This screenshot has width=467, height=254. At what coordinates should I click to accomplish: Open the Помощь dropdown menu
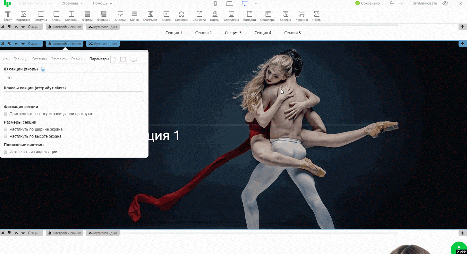(x=102, y=3)
